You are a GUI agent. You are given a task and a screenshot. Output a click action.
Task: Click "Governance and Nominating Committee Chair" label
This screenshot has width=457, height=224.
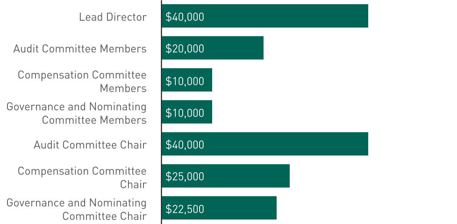click(77, 210)
